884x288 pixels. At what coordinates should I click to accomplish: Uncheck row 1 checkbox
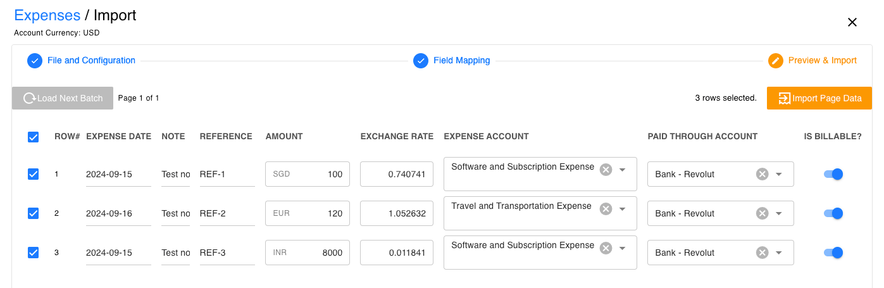pos(34,174)
